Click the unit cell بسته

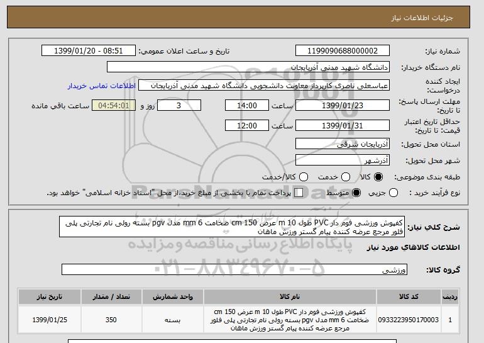(173, 320)
